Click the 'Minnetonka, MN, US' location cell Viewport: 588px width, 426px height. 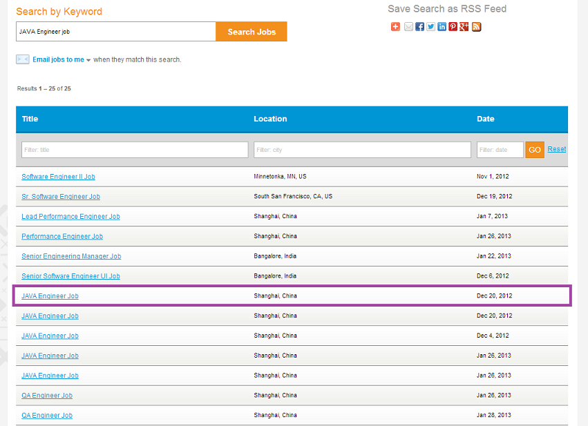click(x=280, y=177)
